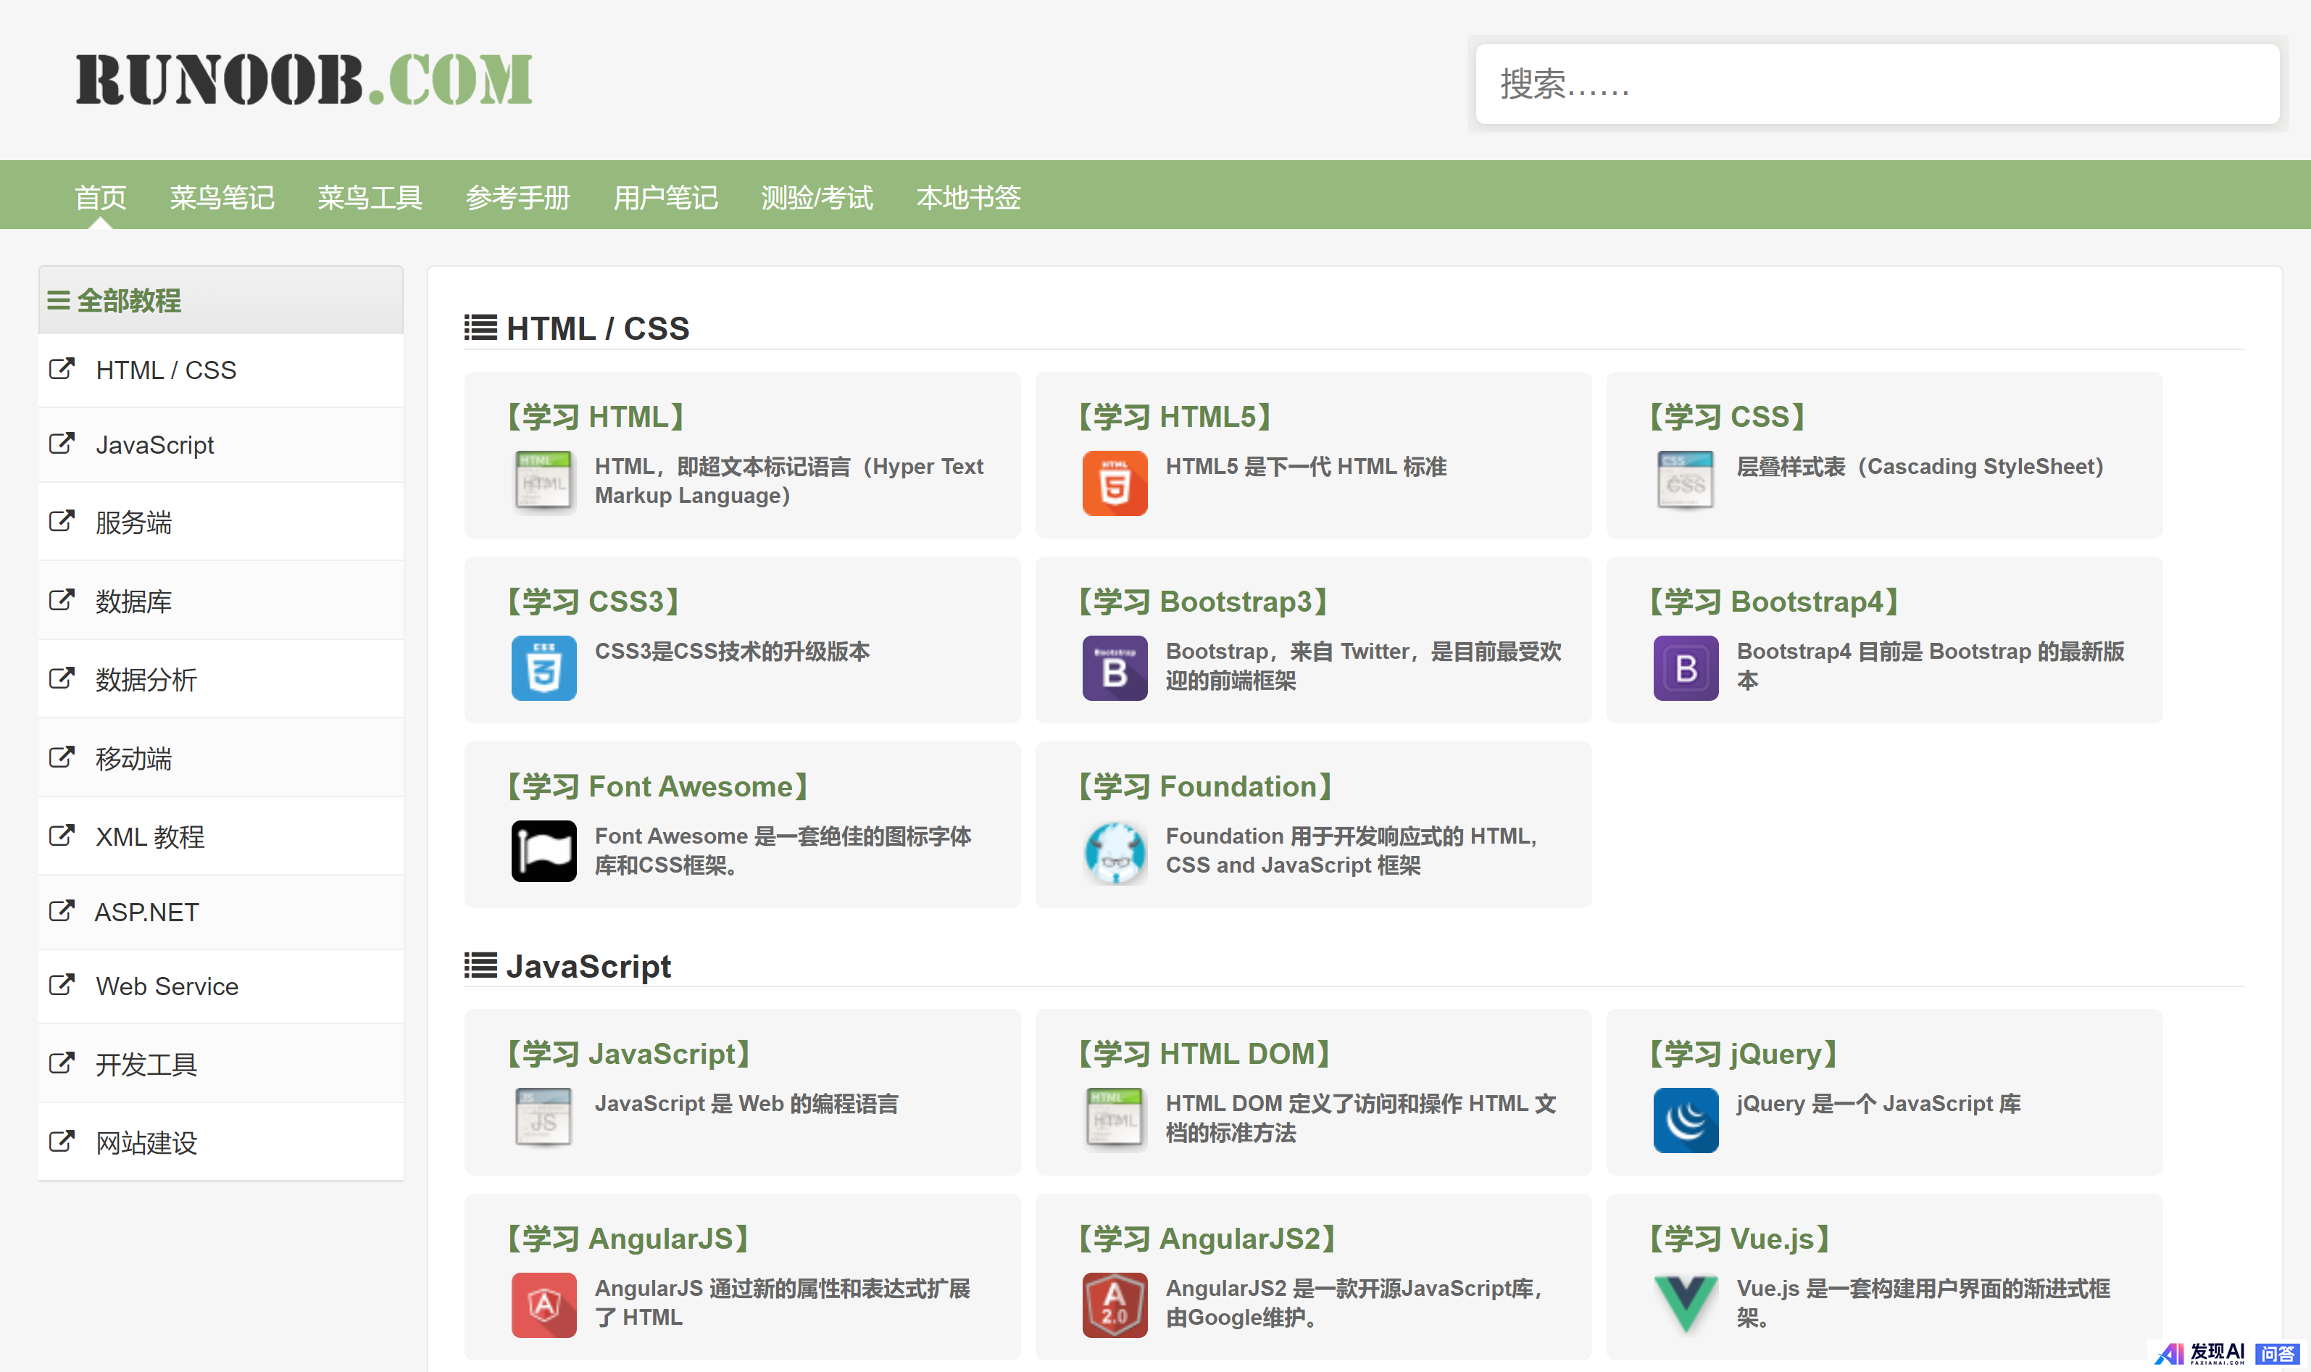Click the list icon beside JavaScript heading
Viewport: 2311px width, 1372px height.
pos(480,966)
